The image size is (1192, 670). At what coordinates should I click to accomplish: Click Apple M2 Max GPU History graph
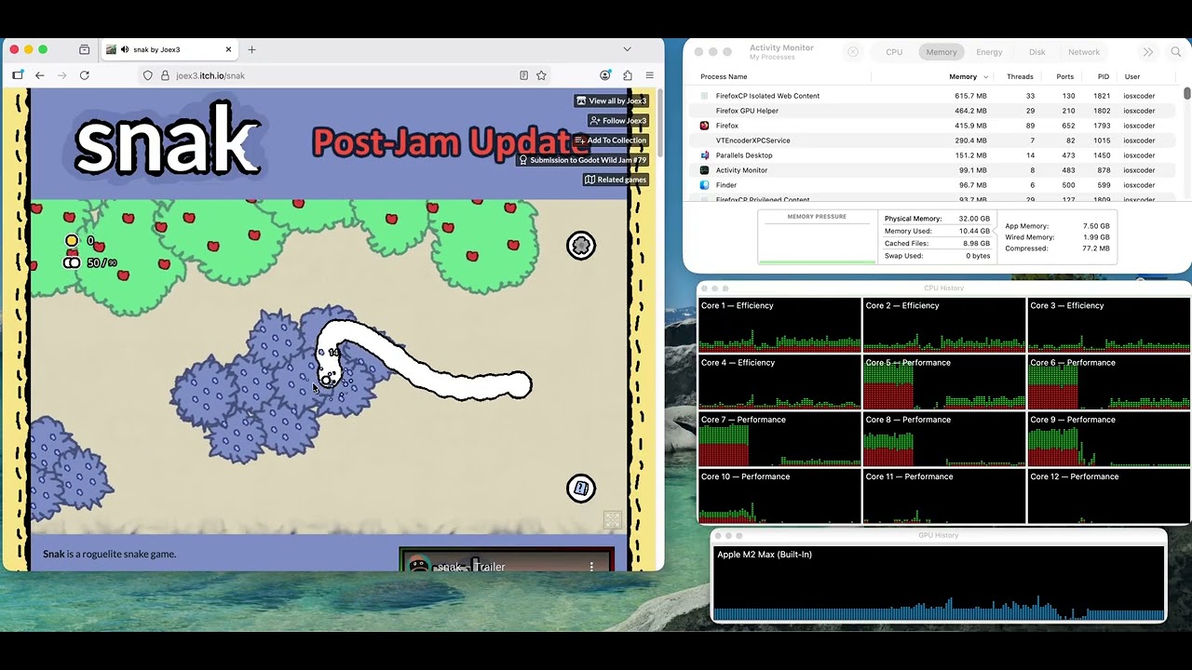[939, 583]
